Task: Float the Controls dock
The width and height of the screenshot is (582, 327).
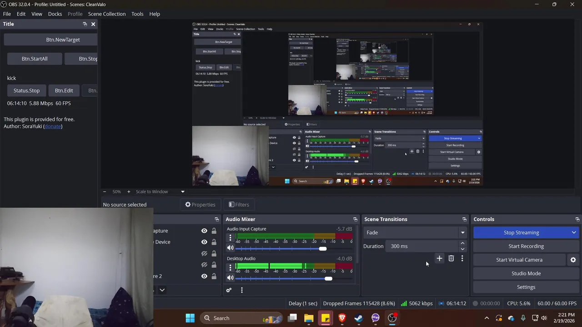Action: pos(577,219)
